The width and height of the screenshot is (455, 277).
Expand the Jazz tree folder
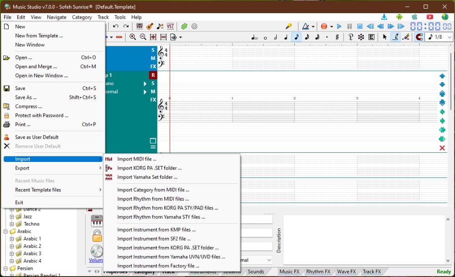12,217
